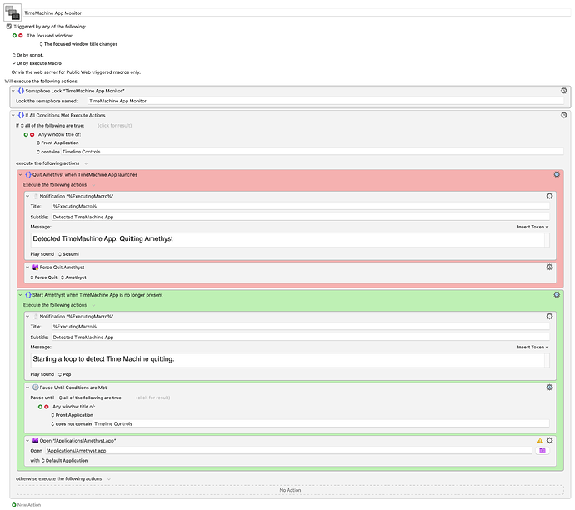Click the Amethyst icon on the Force Quit action
The width and height of the screenshot is (575, 510).
(x=35, y=267)
